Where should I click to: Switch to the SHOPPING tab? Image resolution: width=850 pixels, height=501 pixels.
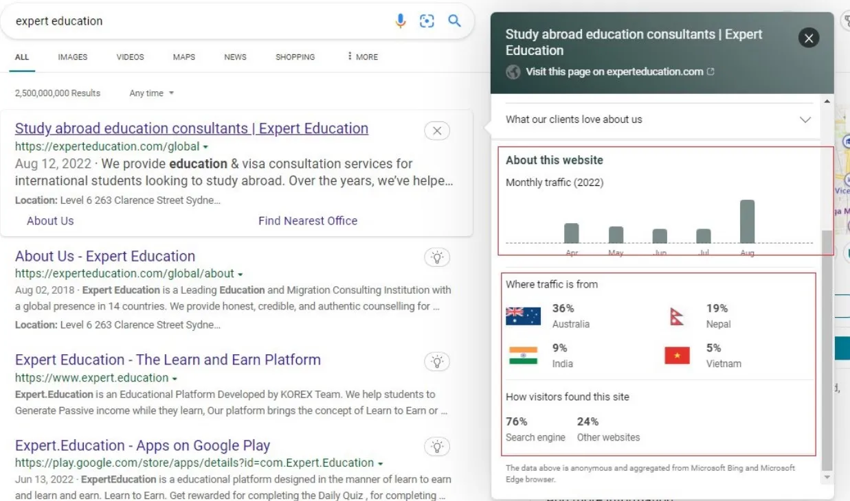click(295, 57)
